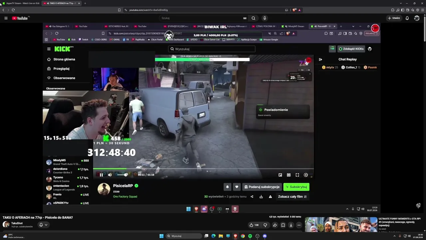This screenshot has height=240, width=426.
Task: Toggle picture-in-picture on the Kick clip player
Action: pyautogui.click(x=280, y=175)
